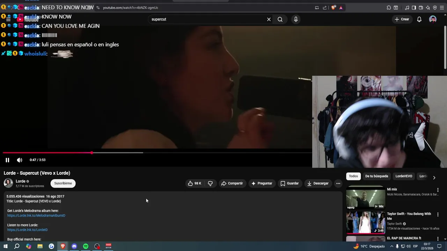Screen dimensions: 447x251
Task: Run search with the magnifying glass icon
Action: [280, 19]
